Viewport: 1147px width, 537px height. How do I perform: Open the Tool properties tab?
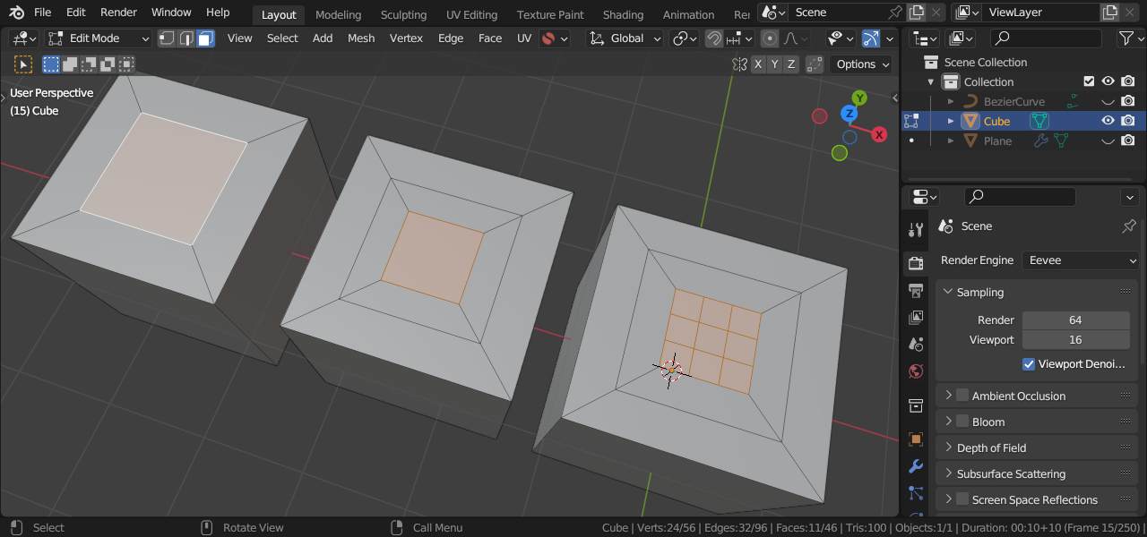coord(915,230)
